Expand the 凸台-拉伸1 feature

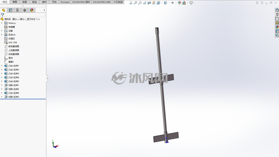point(2,66)
